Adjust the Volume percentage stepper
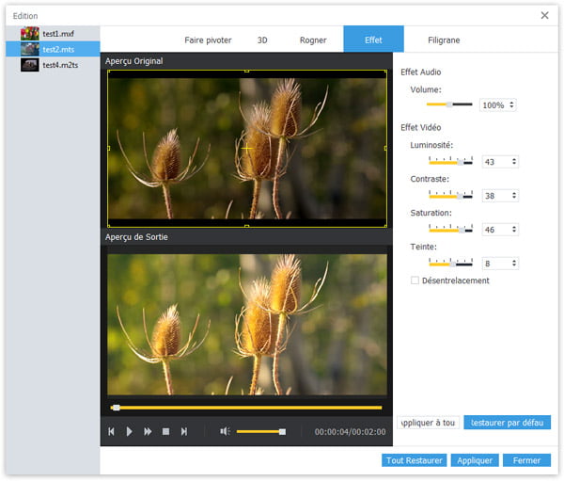 (511, 105)
